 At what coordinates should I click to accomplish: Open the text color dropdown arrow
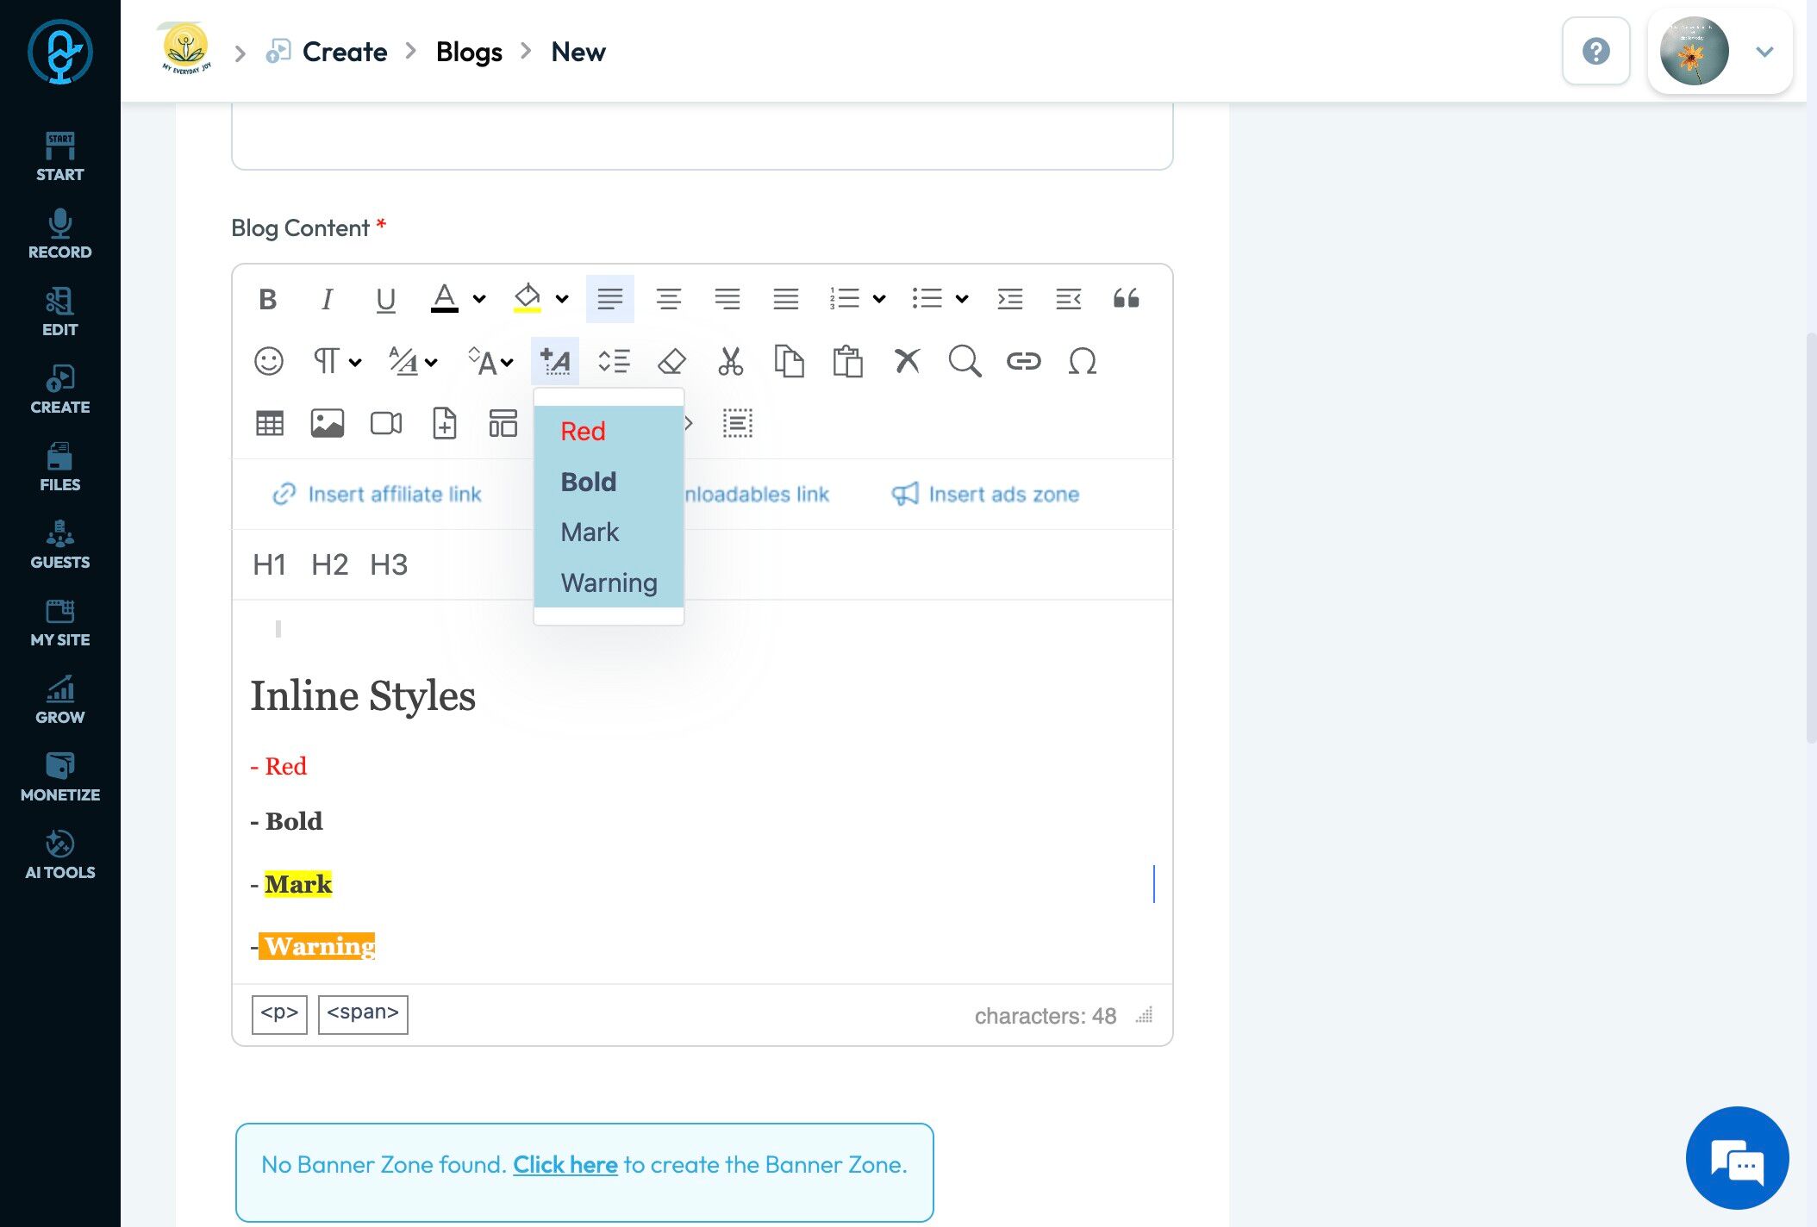click(x=479, y=299)
